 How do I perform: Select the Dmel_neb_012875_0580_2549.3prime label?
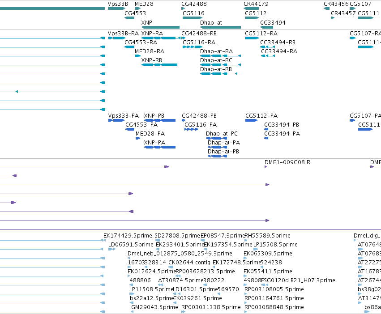180,254
